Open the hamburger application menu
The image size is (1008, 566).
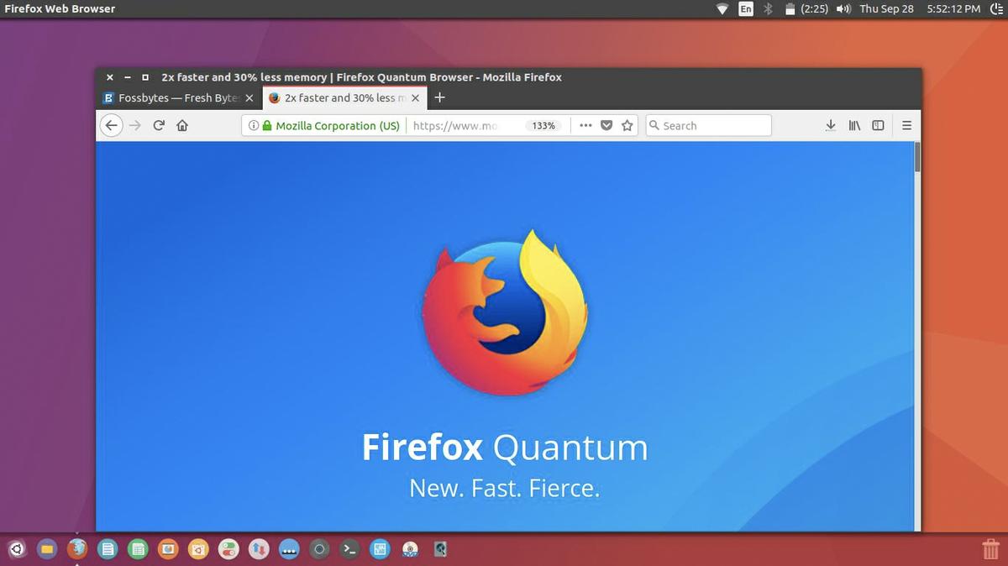(906, 126)
